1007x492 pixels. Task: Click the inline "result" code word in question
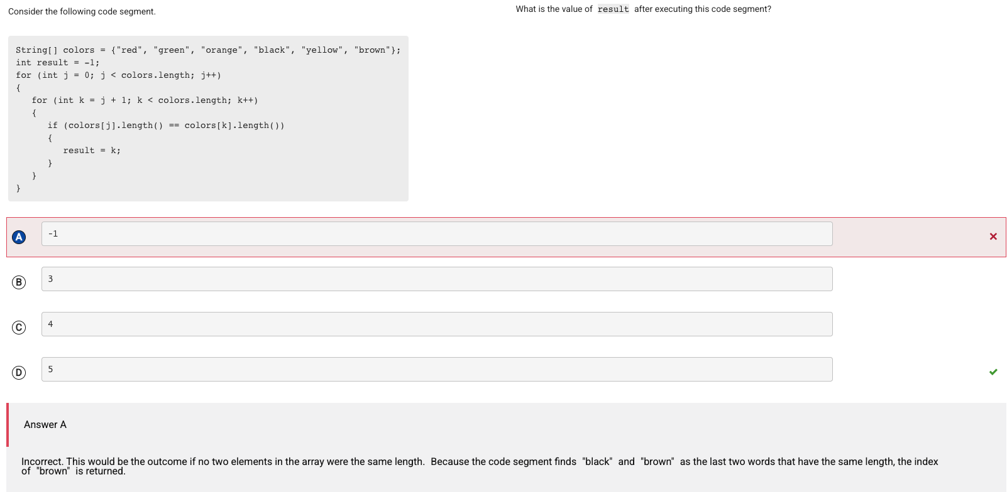613,9
